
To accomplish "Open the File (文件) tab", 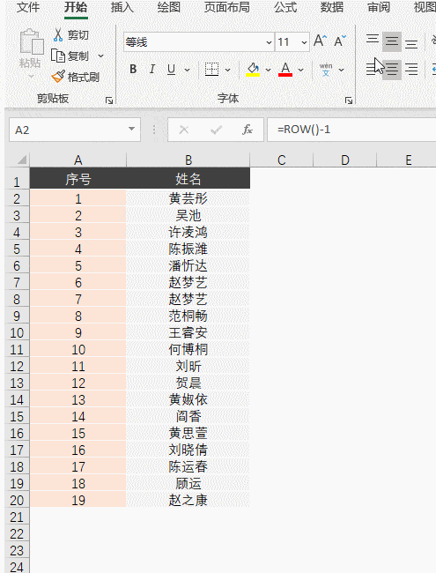I will (x=28, y=7).
